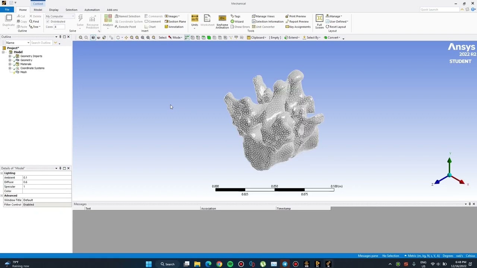Open the Units tool
The image size is (477, 268).
195,21
